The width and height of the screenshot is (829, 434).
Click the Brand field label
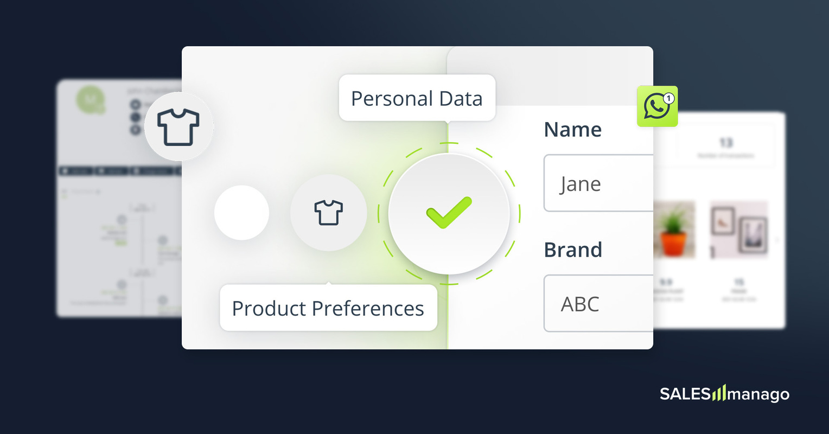(573, 250)
